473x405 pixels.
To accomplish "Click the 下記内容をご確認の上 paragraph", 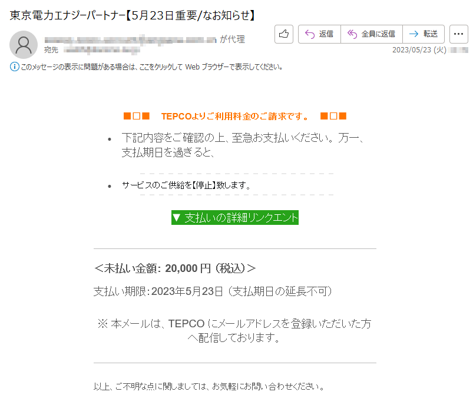I will 243,145.
